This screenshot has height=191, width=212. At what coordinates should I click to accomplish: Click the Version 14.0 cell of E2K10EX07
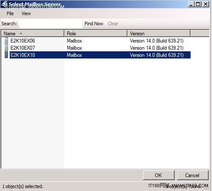[157, 48]
